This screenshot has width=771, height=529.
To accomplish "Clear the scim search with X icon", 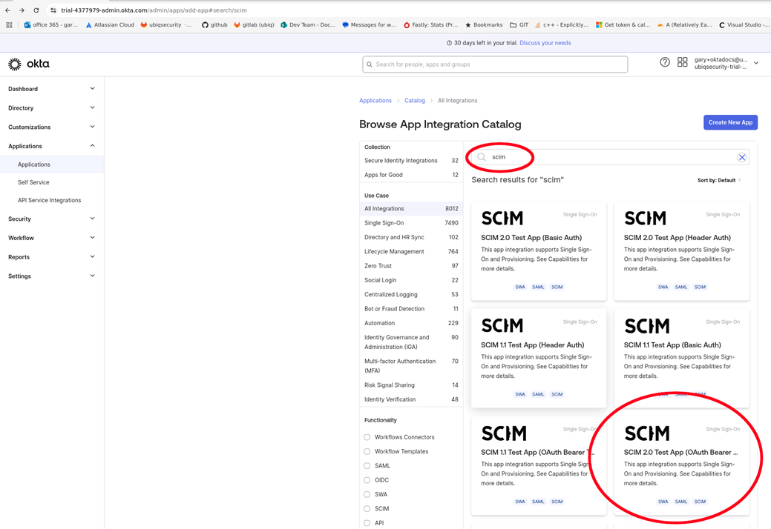I will [x=742, y=157].
